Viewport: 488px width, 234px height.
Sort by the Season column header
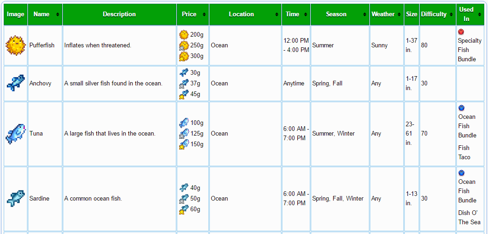(340, 14)
